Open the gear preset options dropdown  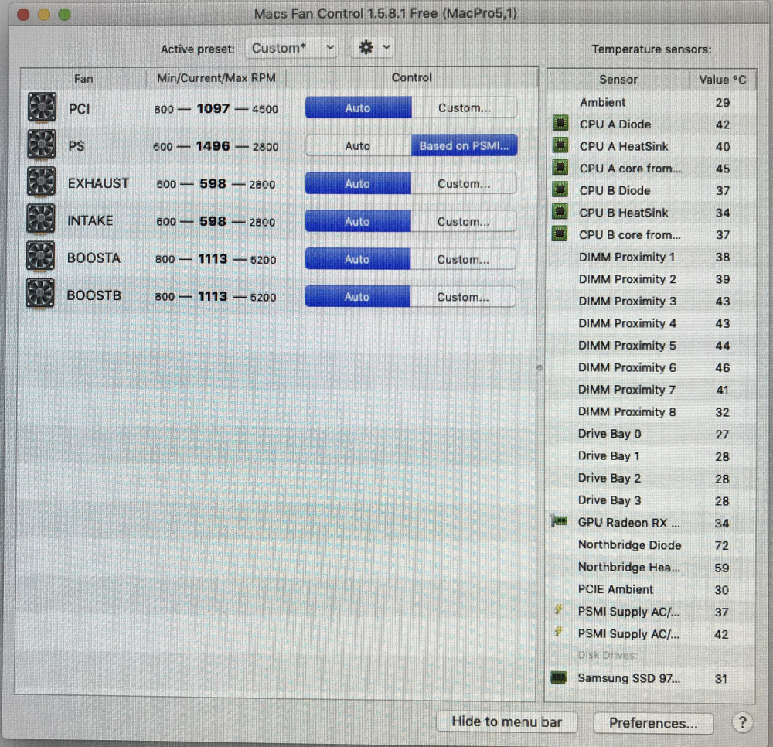coord(373,47)
